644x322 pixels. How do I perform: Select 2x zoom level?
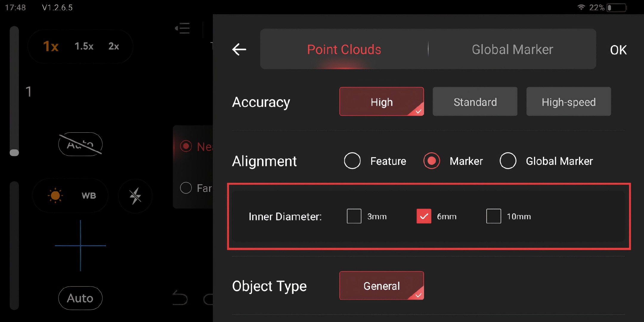[114, 46]
